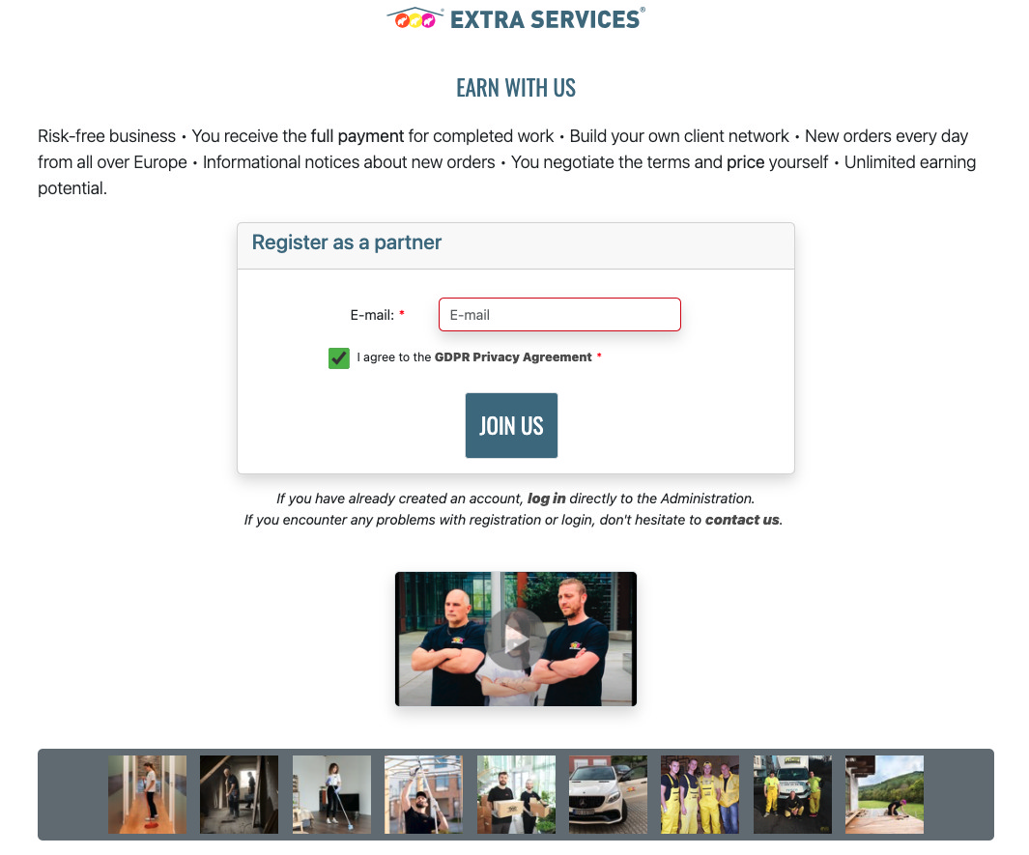Uncheck the GDPR Privacy Agreement checkbox
The width and height of the screenshot is (1029, 855).
(339, 358)
